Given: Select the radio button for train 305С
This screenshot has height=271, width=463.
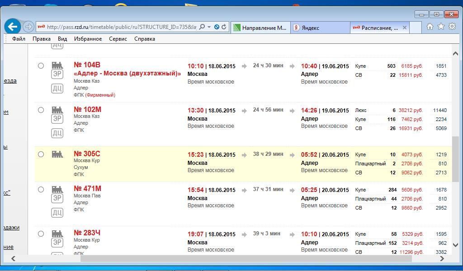Looking at the screenshot, I should [41, 154].
